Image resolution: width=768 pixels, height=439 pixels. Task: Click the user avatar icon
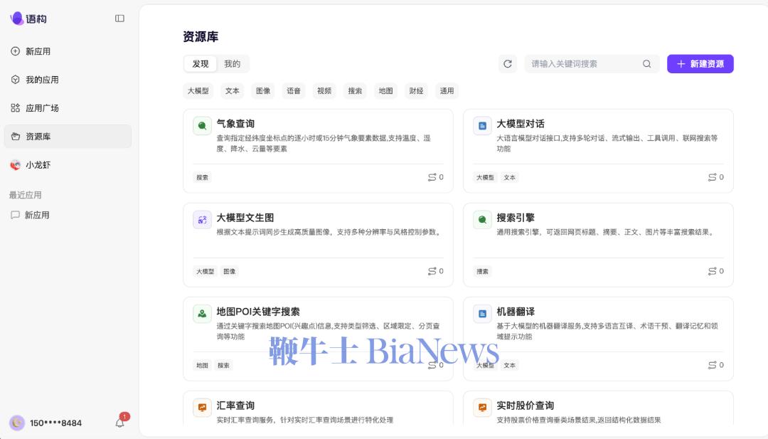pyautogui.click(x=17, y=423)
